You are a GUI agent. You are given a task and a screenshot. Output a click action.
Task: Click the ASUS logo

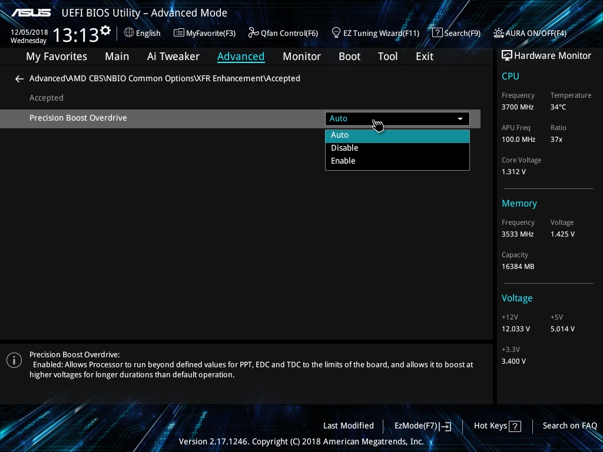[x=31, y=13]
